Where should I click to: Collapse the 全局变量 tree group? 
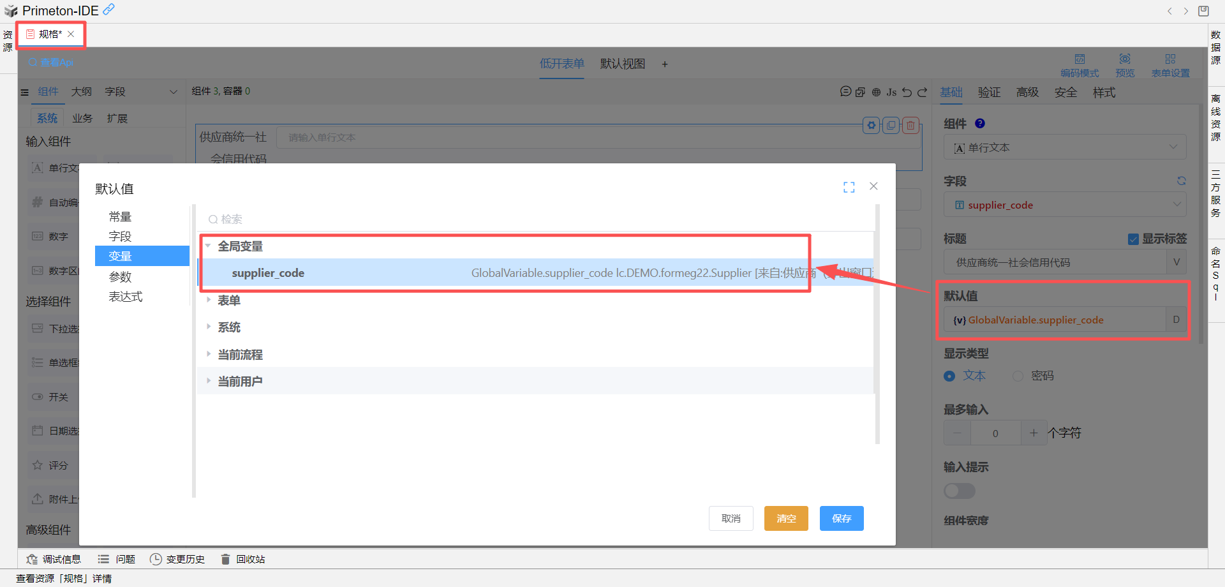pyautogui.click(x=208, y=246)
